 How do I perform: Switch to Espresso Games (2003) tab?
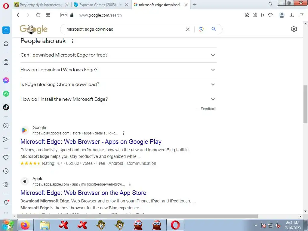100,5
